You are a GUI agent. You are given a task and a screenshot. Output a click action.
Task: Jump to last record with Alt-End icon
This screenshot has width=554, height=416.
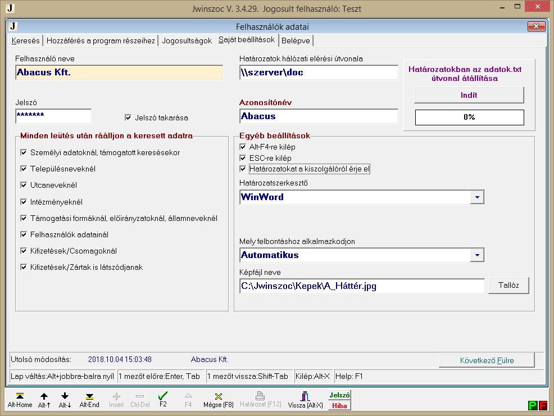point(89,400)
